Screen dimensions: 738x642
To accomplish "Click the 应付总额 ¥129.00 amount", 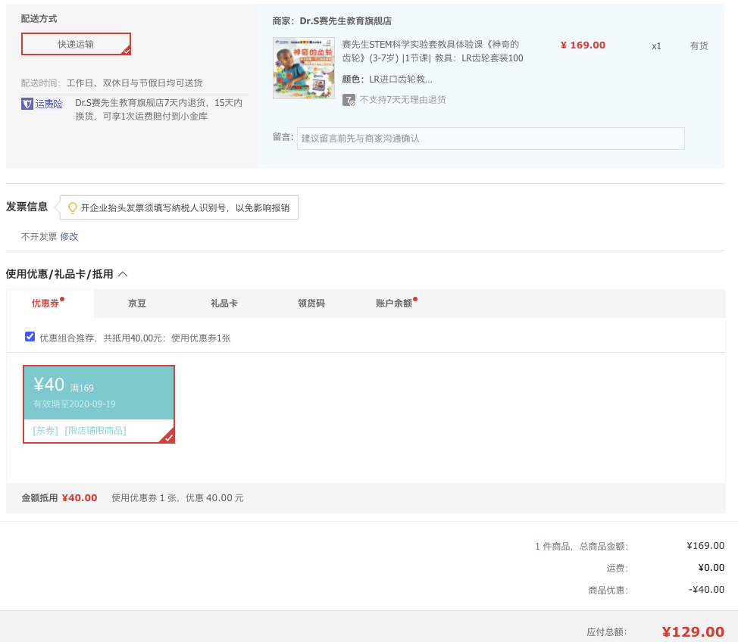I will click(x=693, y=631).
